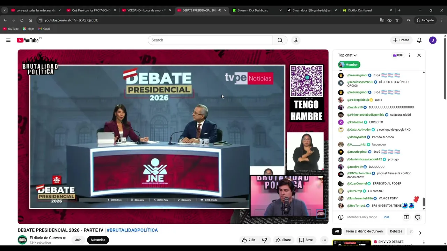
Task: Click the Member badge in chat
Action: 349,64
